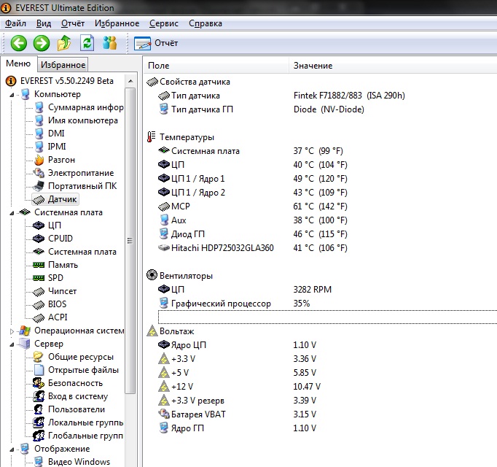Click the Отчёт report toolbar button
Viewport: 497px width, 467px height.
157,43
